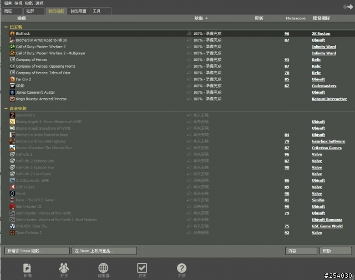Click Race - The WTCC Game icon
Screen dimensions: 355x280
point(12,200)
